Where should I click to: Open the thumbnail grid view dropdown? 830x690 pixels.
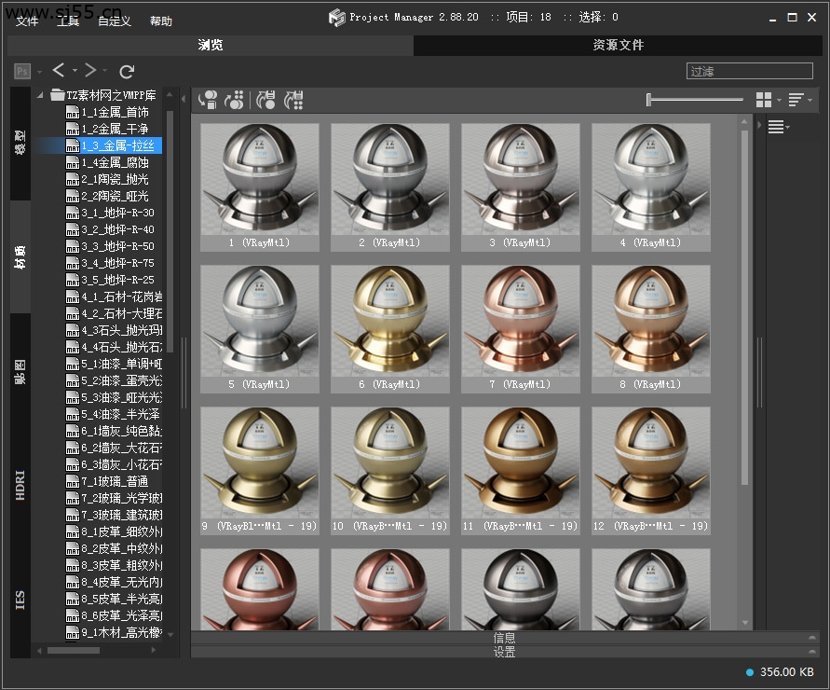pyautogui.click(x=768, y=100)
